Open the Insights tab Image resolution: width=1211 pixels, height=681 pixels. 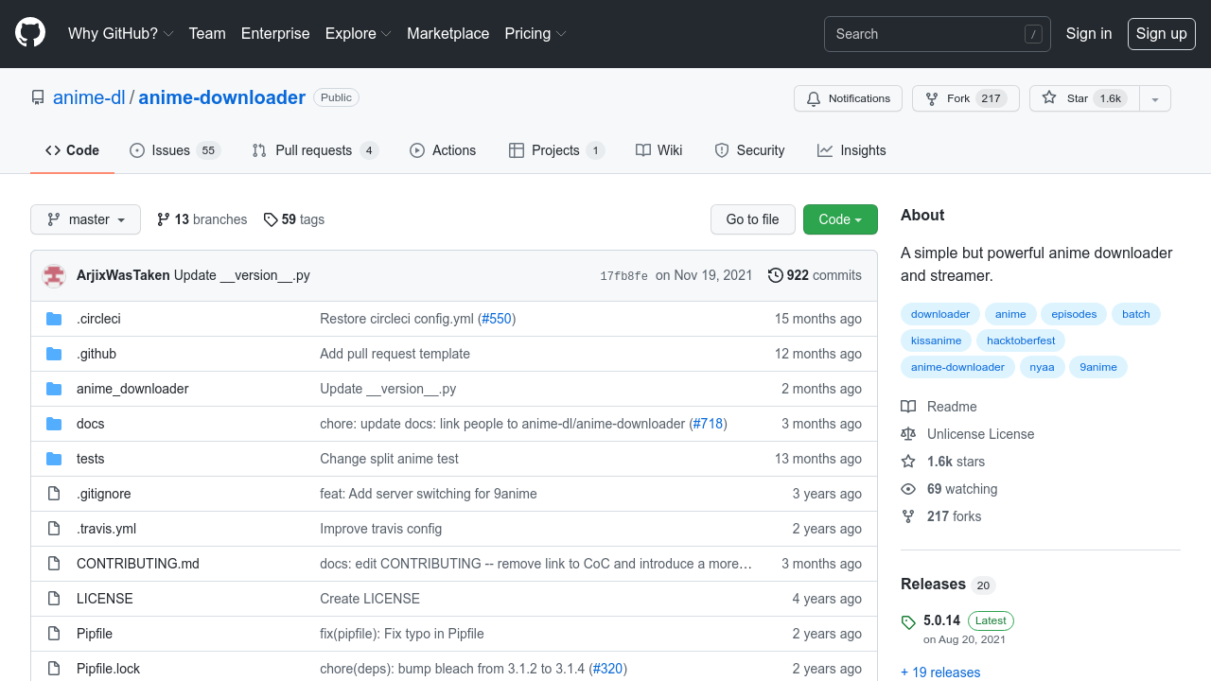[x=851, y=150]
